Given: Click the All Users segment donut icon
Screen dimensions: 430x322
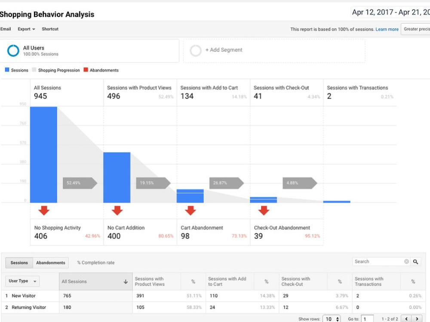Looking at the screenshot, I should point(12,50).
